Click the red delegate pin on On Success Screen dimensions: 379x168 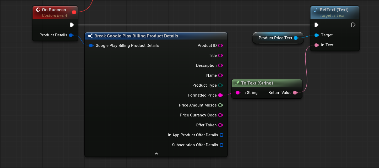pos(74,12)
